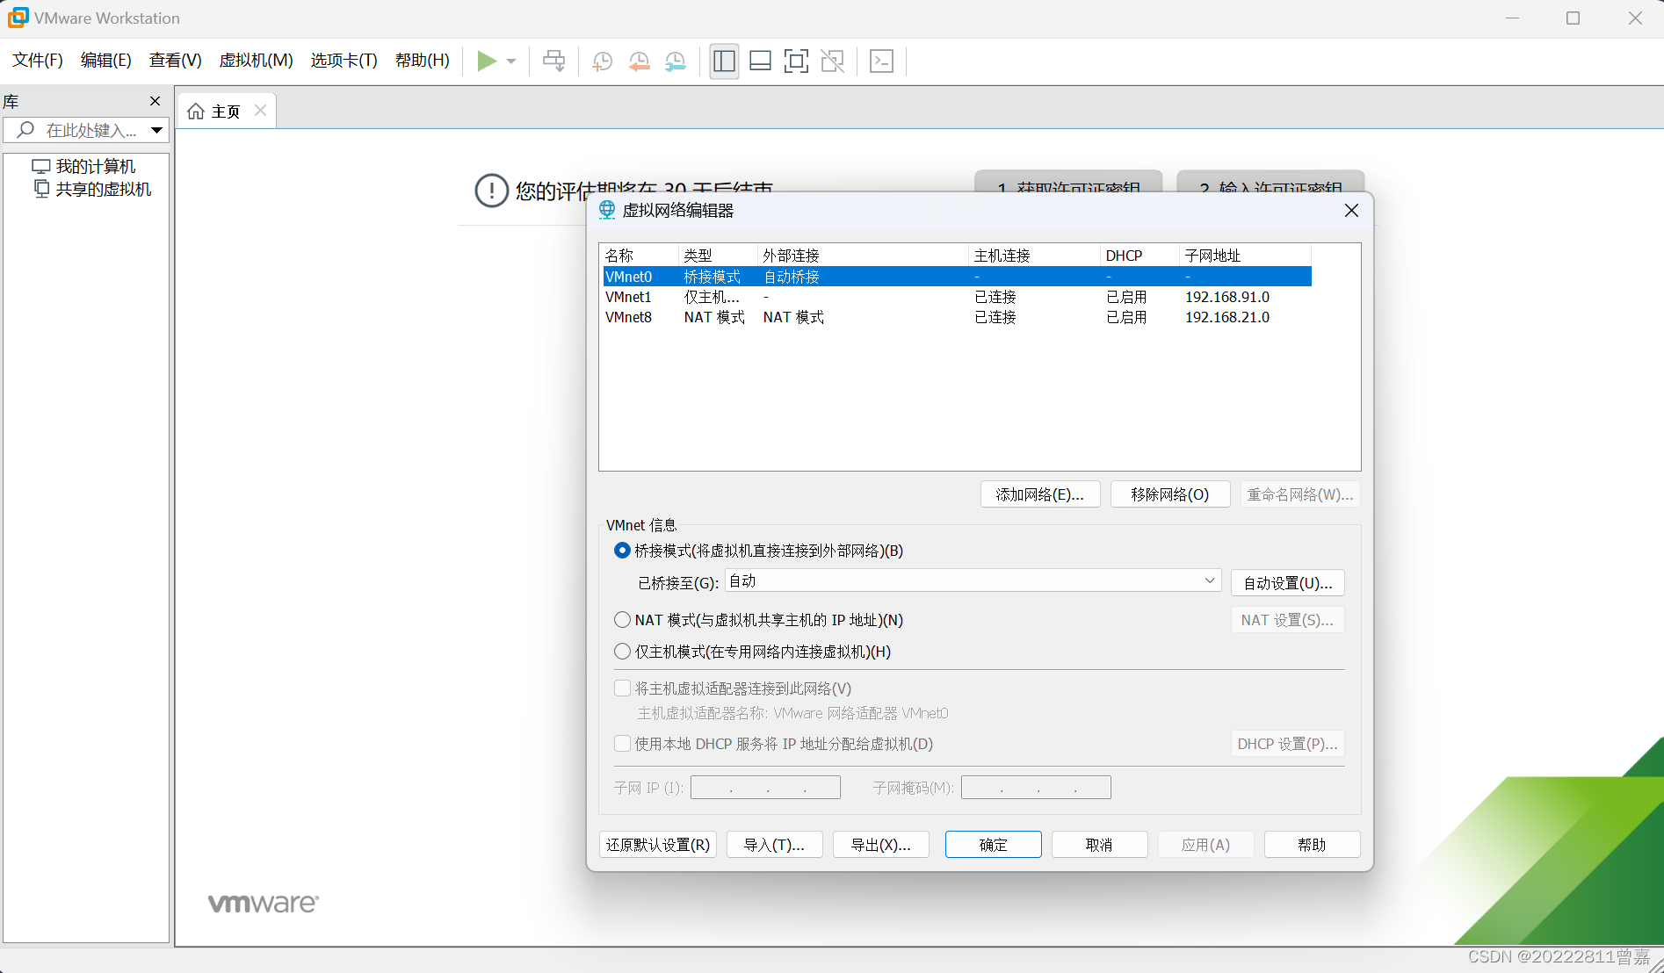Click 添加网络(E)... button
Screen dimensions: 1664x973
(x=1040, y=494)
